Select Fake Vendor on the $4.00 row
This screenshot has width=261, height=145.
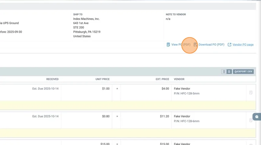click(x=182, y=89)
